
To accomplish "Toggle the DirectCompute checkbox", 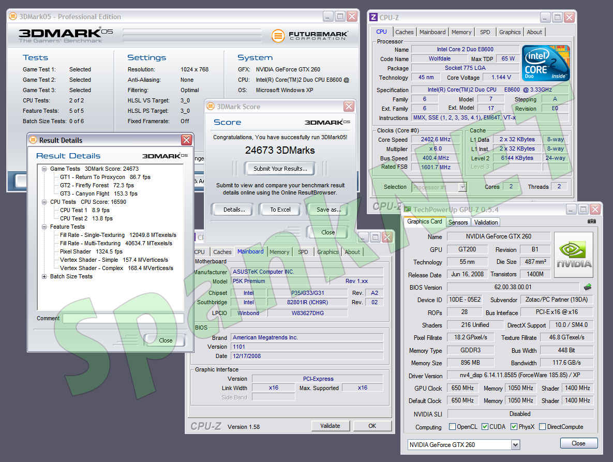I will pyautogui.click(x=542, y=426).
